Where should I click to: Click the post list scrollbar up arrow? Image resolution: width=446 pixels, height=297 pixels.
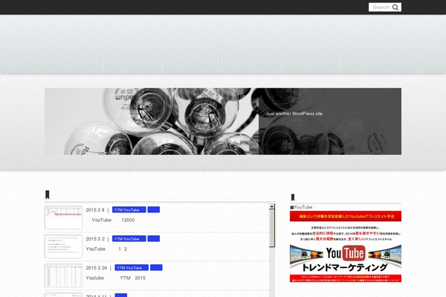pyautogui.click(x=272, y=206)
